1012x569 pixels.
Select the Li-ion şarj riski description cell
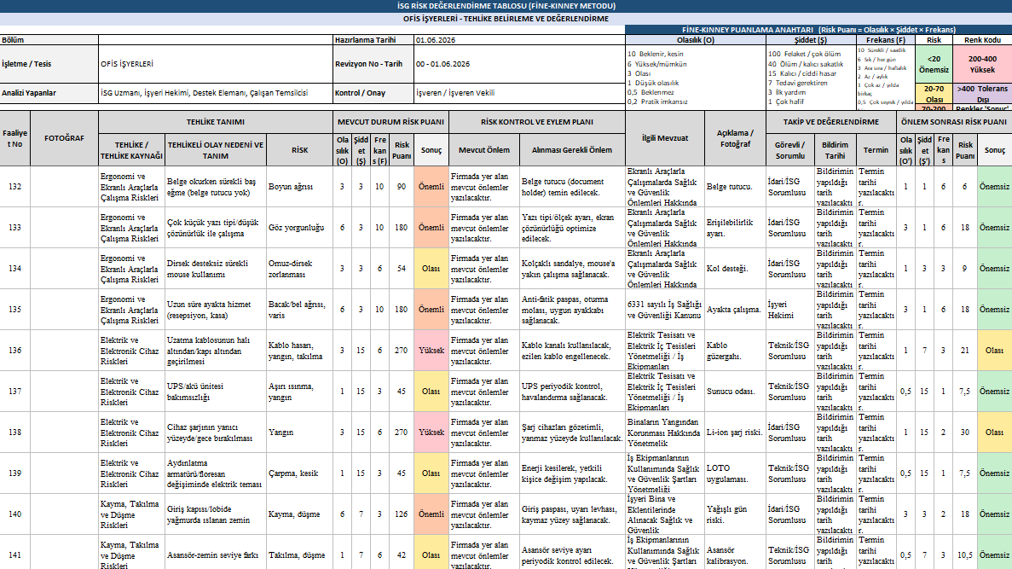pyautogui.click(x=735, y=432)
